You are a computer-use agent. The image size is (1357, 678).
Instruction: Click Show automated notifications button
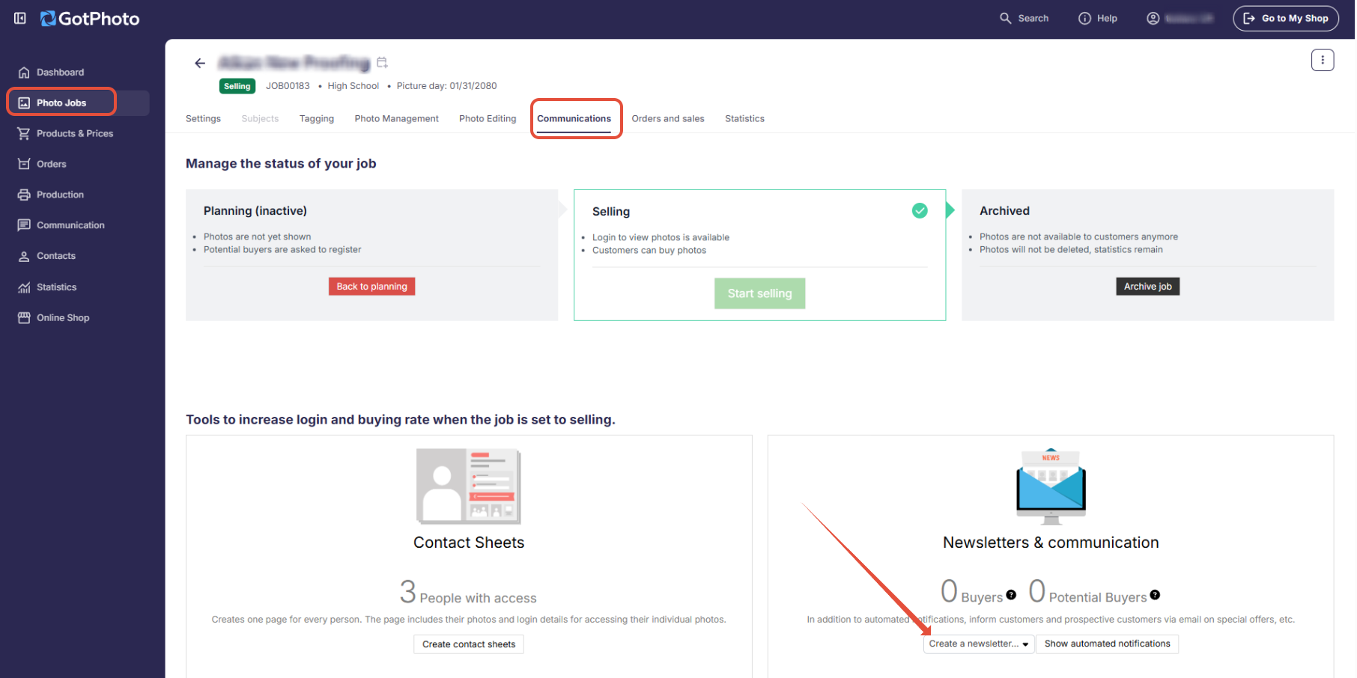(1107, 644)
